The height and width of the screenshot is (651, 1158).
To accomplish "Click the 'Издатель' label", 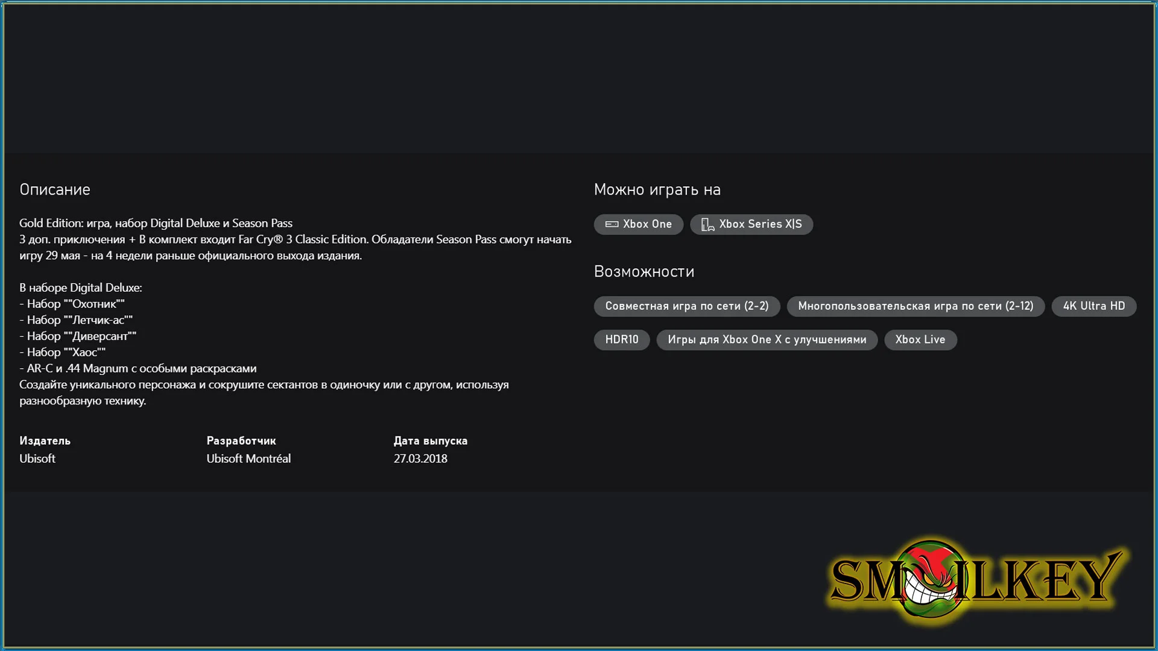I will pyautogui.click(x=45, y=441).
